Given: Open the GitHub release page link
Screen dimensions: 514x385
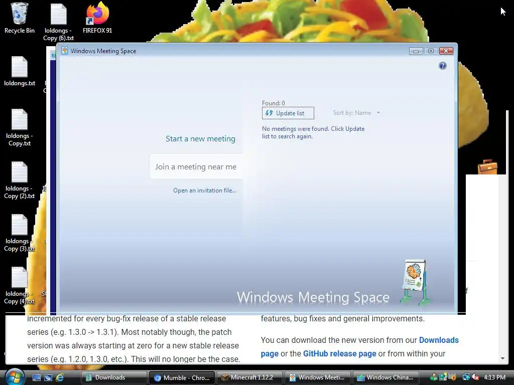Looking at the screenshot, I should [340, 353].
